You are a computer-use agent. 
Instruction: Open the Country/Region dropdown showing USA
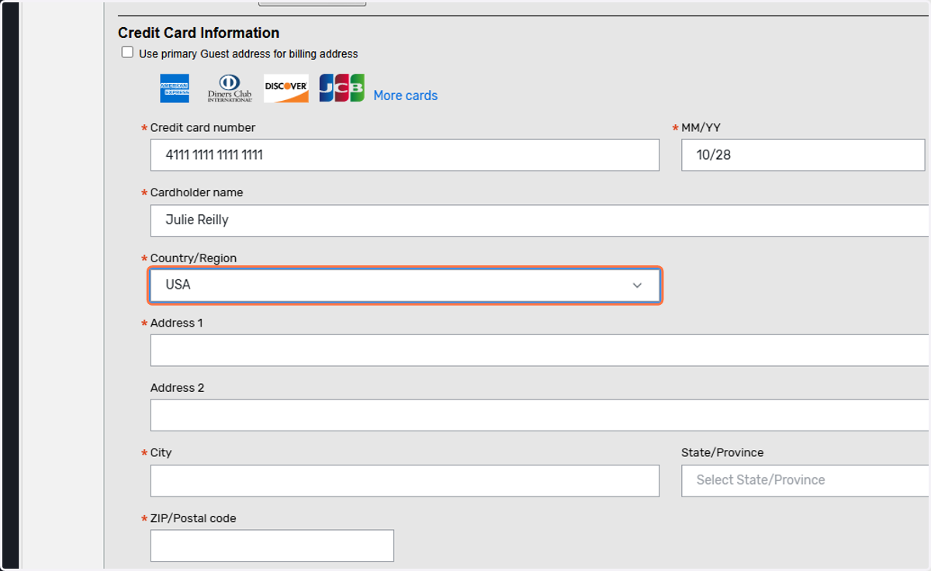coord(405,285)
